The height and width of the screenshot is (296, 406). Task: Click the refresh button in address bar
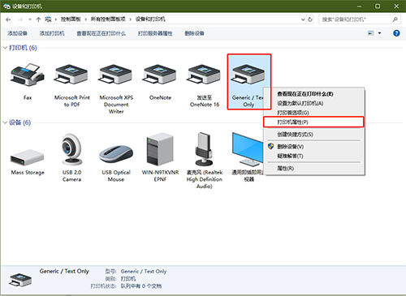[310, 19]
